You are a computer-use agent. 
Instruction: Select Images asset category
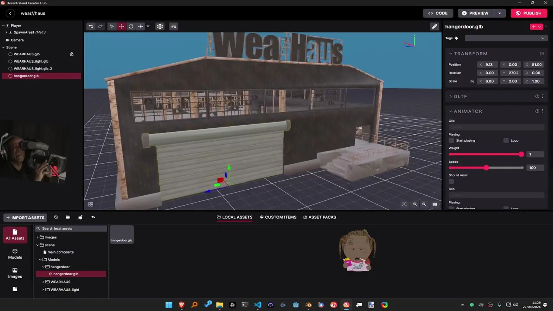(15, 273)
